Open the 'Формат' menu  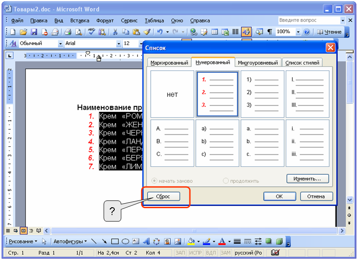(105, 20)
